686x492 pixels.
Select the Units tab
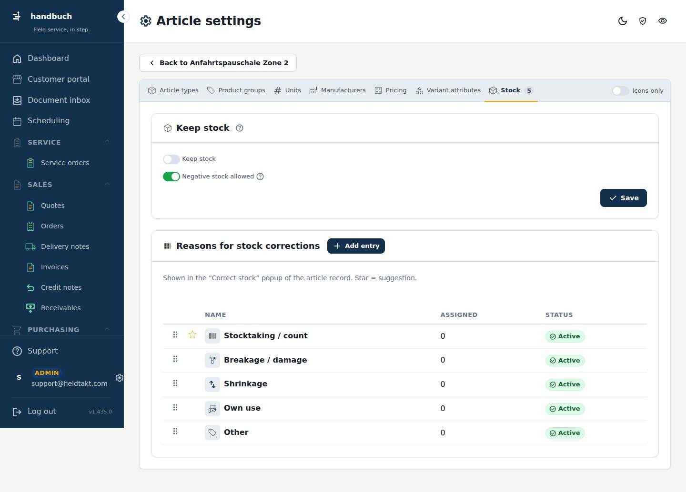[x=288, y=90]
